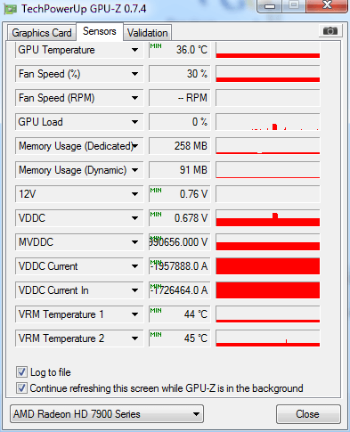
Task: Expand the VDDC sensor dropdown arrow
Action: point(135,218)
